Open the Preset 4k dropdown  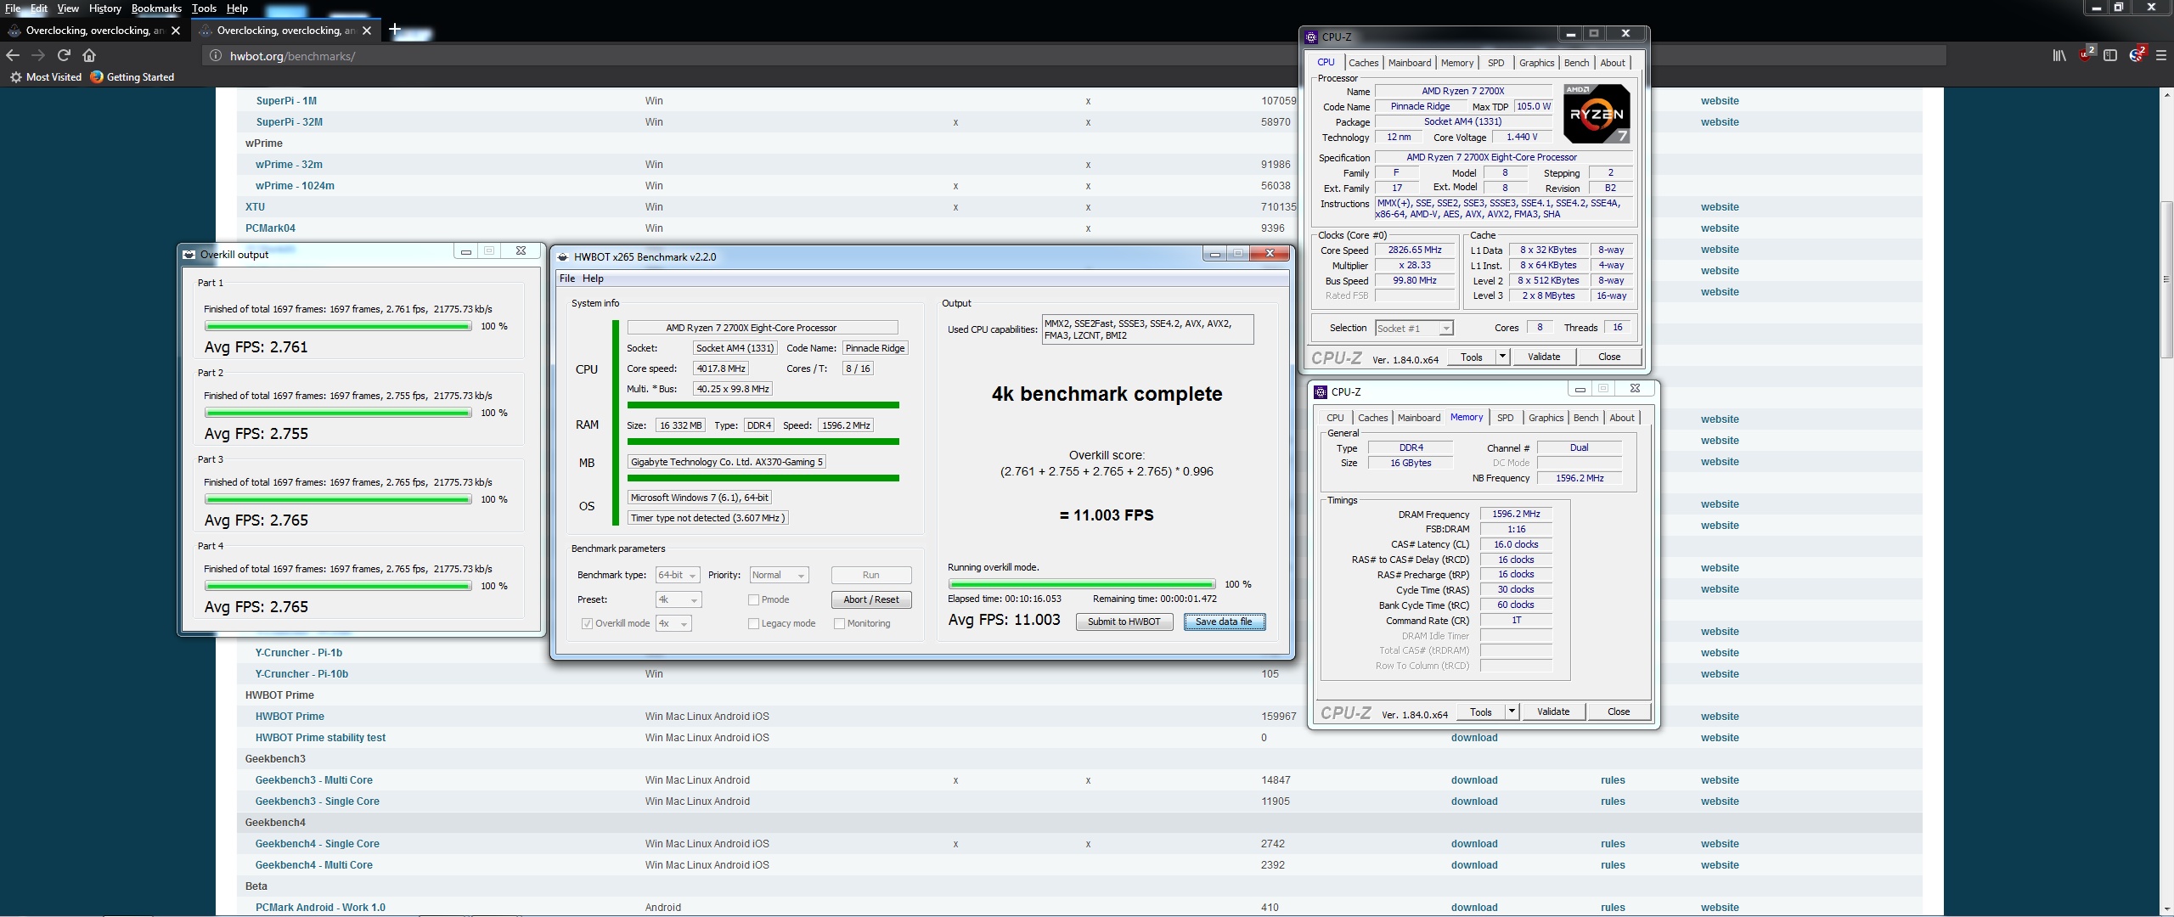click(x=679, y=599)
